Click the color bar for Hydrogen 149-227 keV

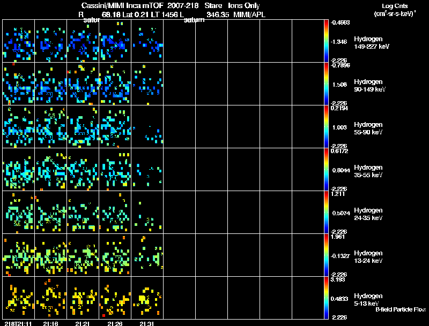(326, 41)
